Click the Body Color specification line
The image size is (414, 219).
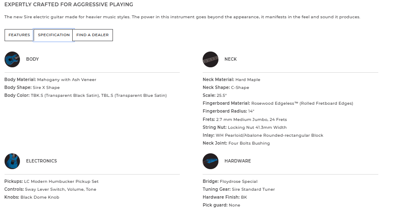point(86,96)
